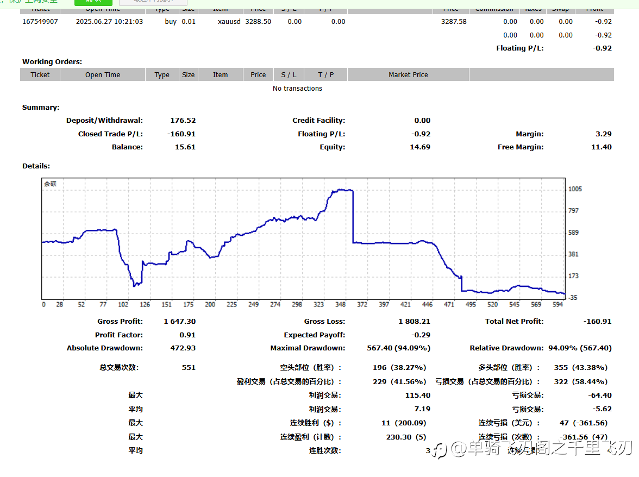Select the Gross Profit value 1 647.30
The width and height of the screenshot is (639, 477).
tap(180, 322)
